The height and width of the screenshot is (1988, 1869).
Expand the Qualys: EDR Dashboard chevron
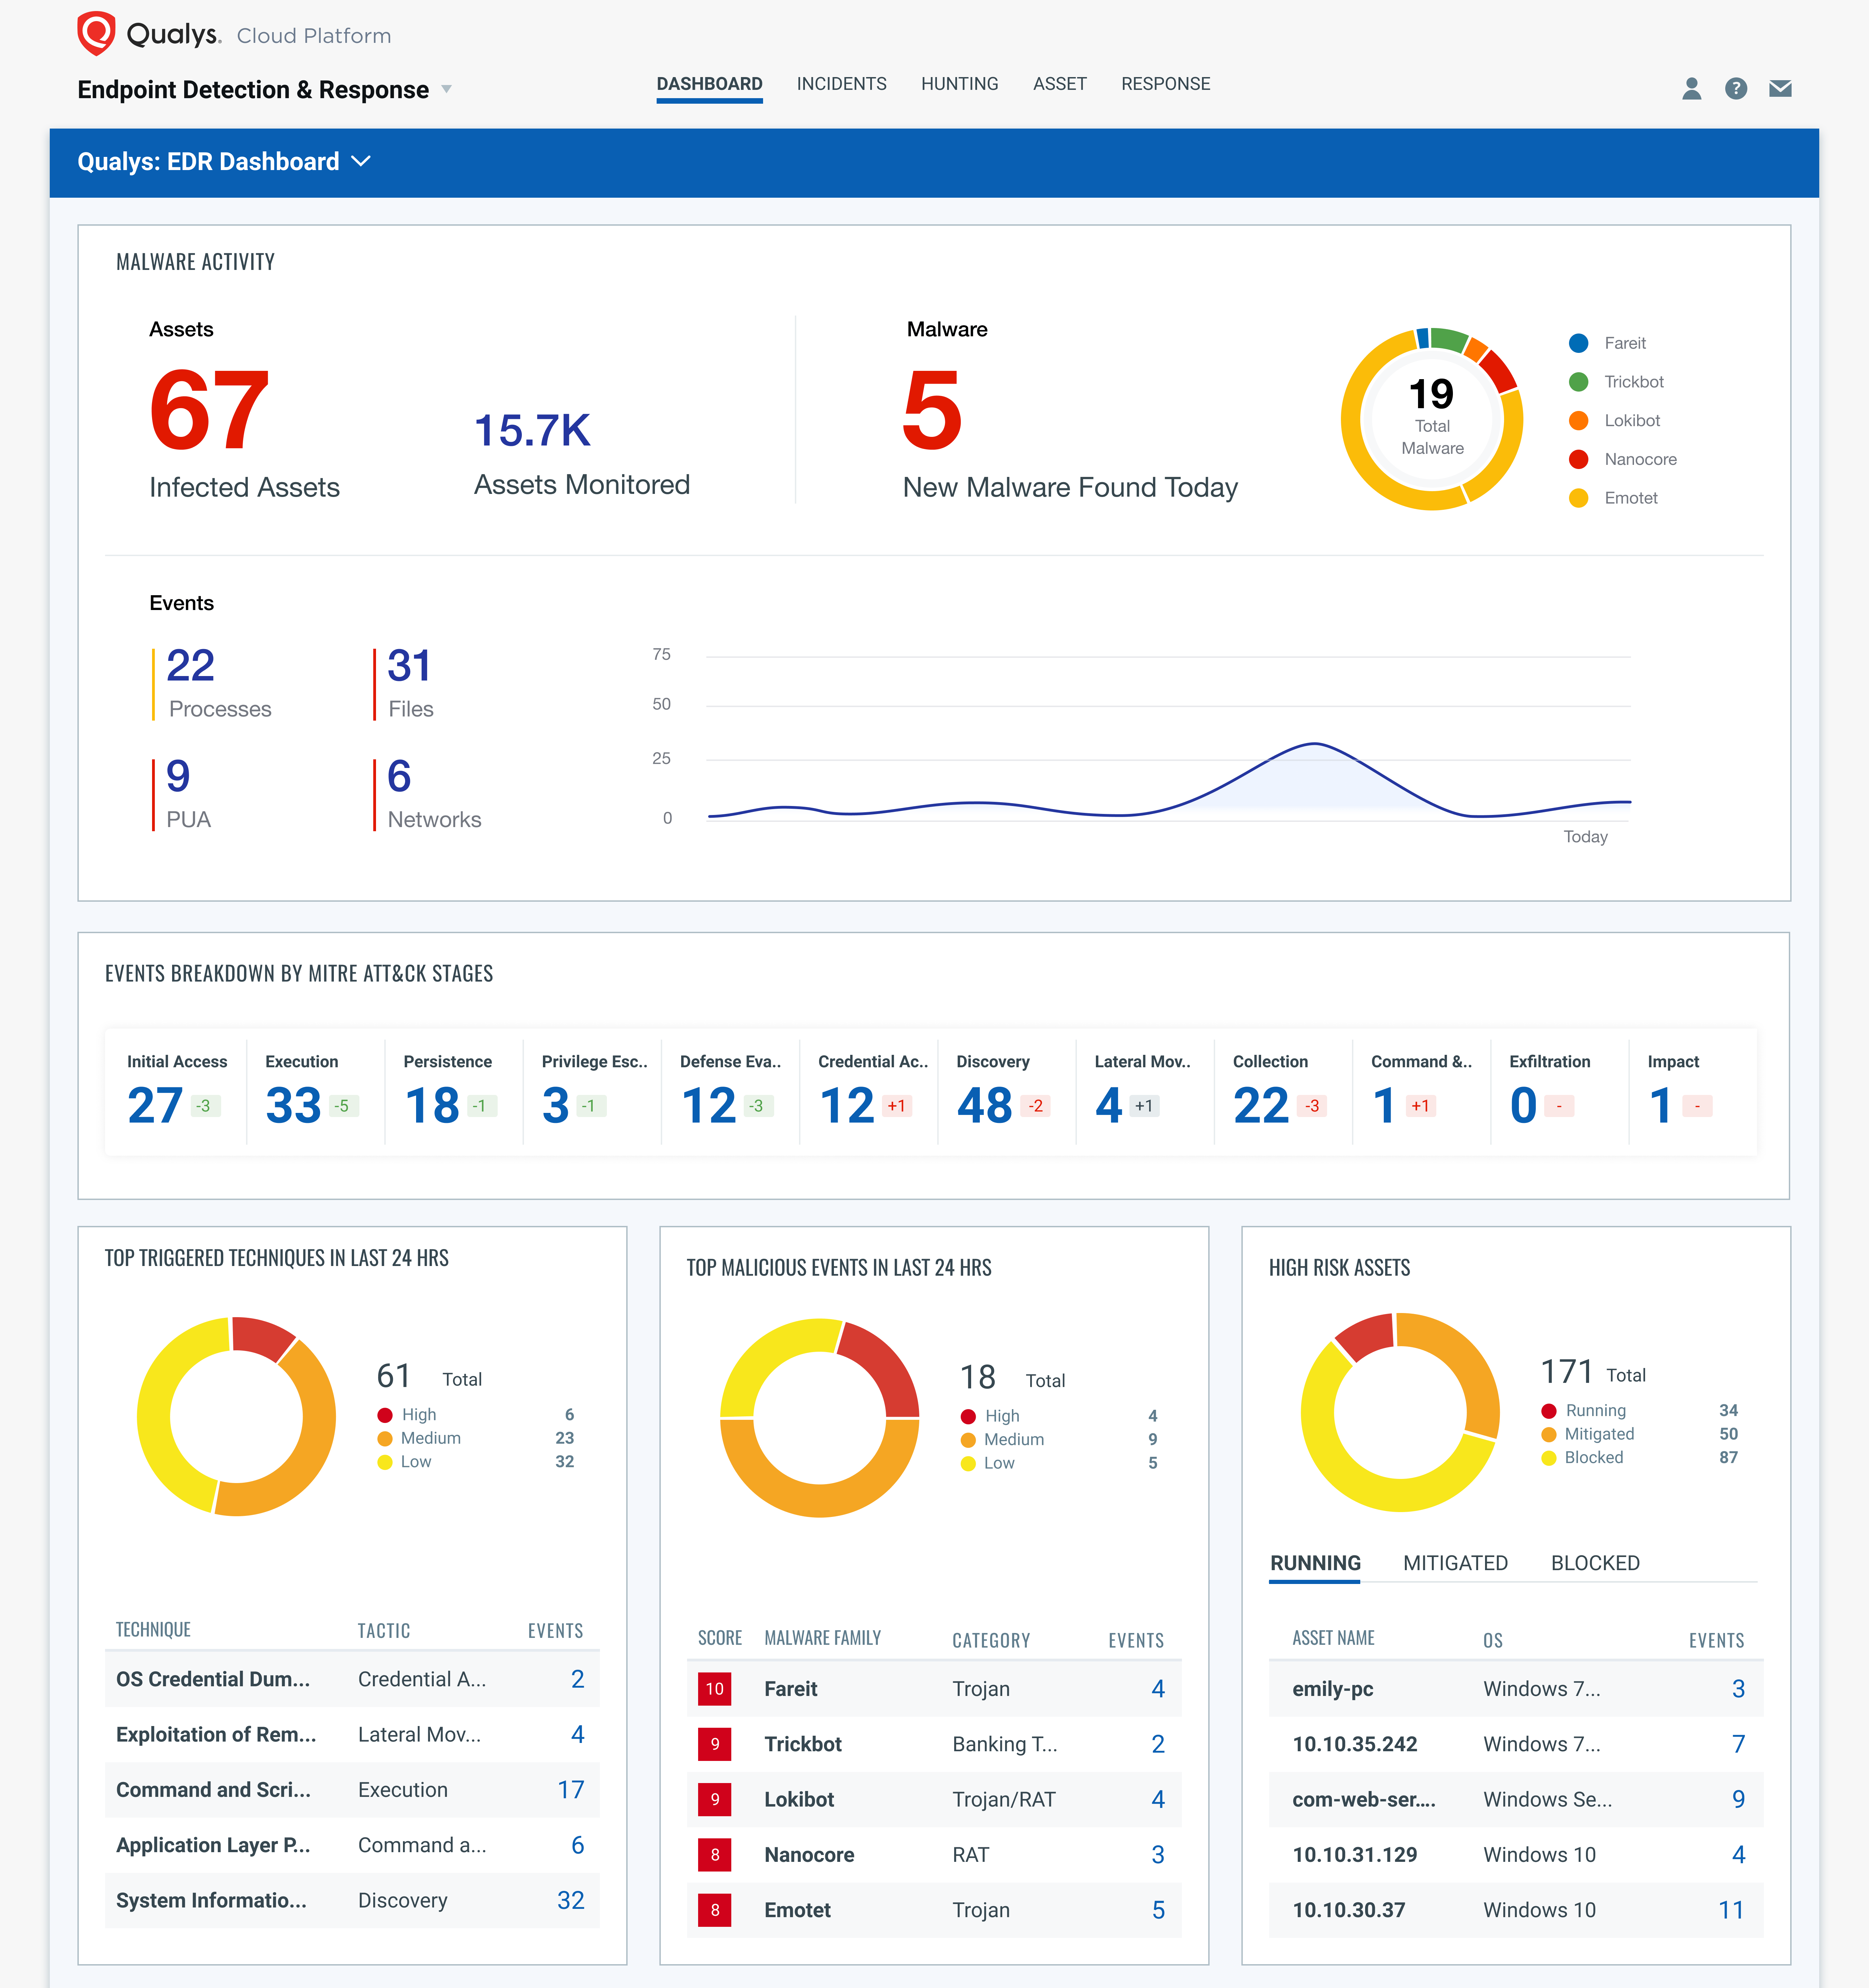(362, 161)
